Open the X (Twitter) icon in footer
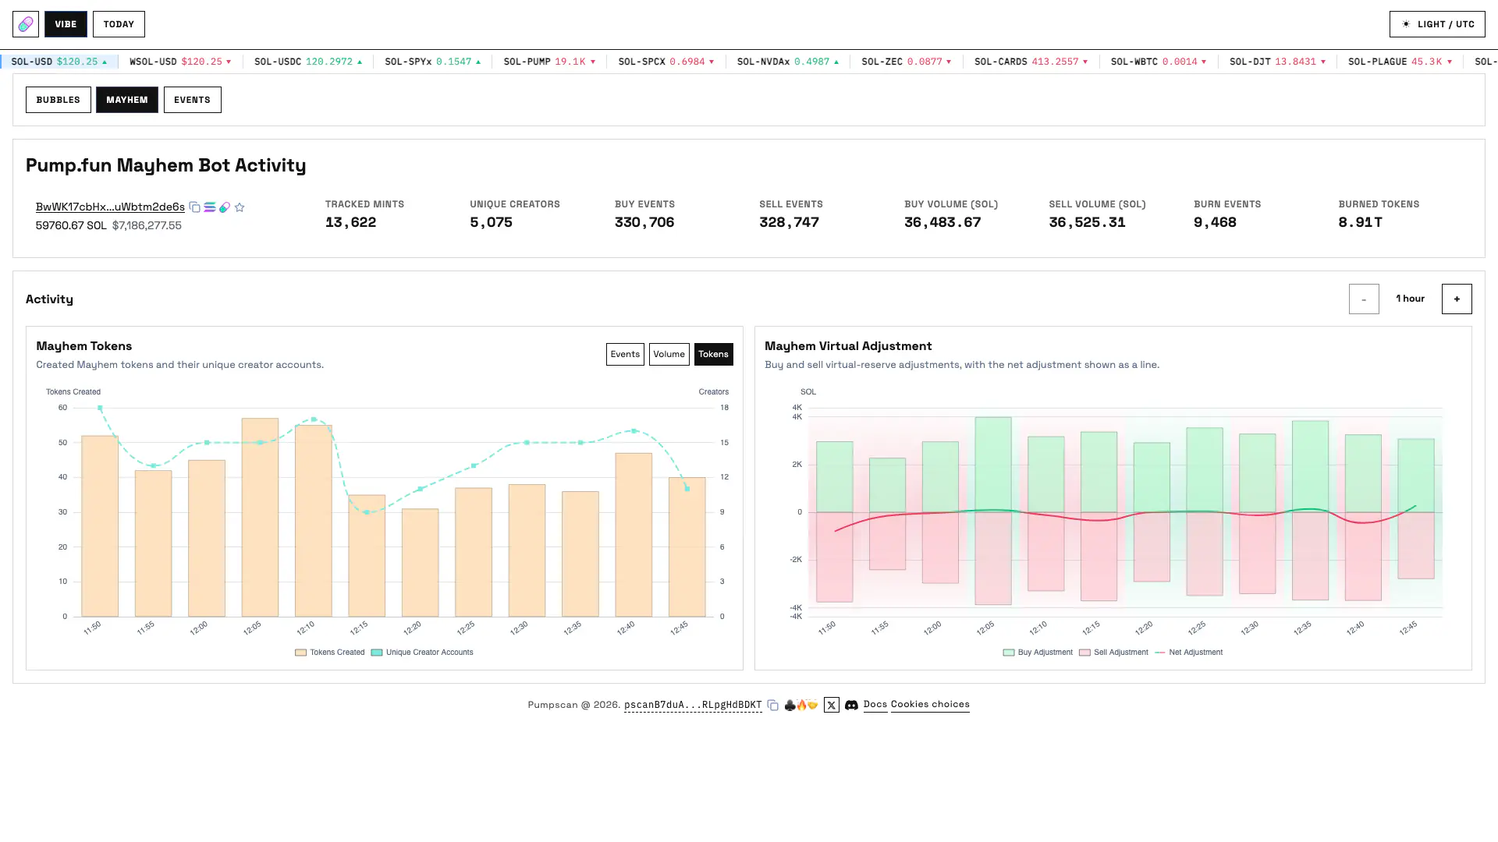This screenshot has height=842, width=1498. click(x=831, y=705)
